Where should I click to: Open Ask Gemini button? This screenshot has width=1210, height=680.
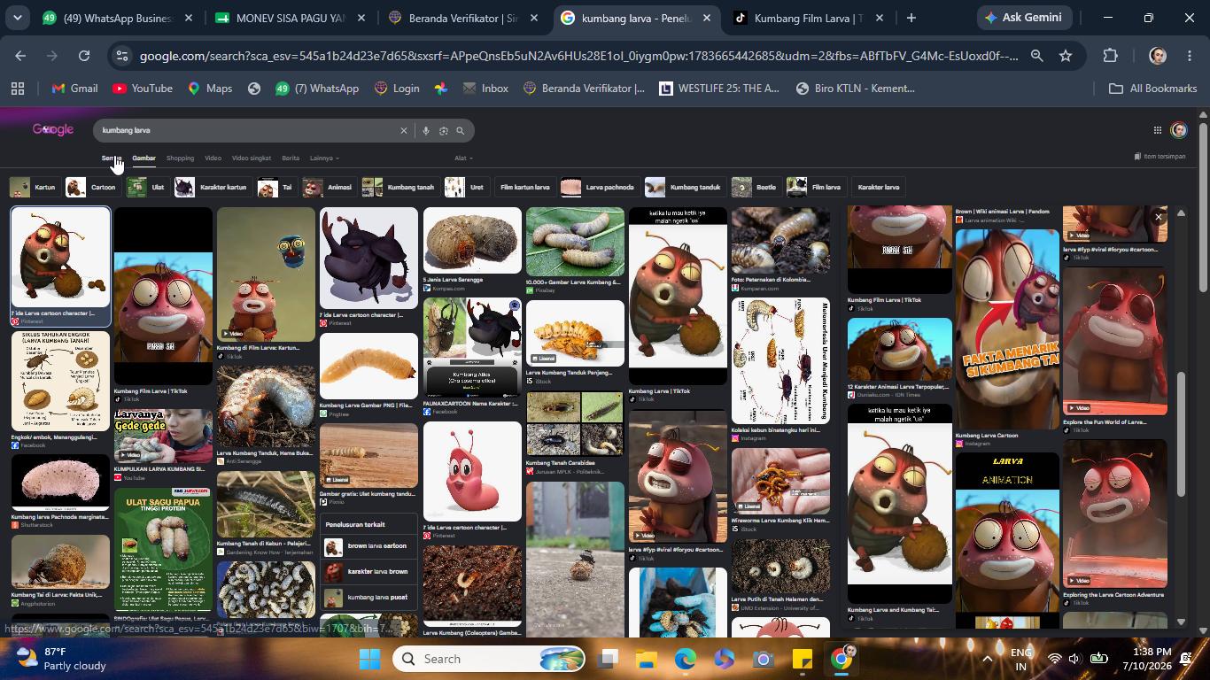pos(1026,18)
